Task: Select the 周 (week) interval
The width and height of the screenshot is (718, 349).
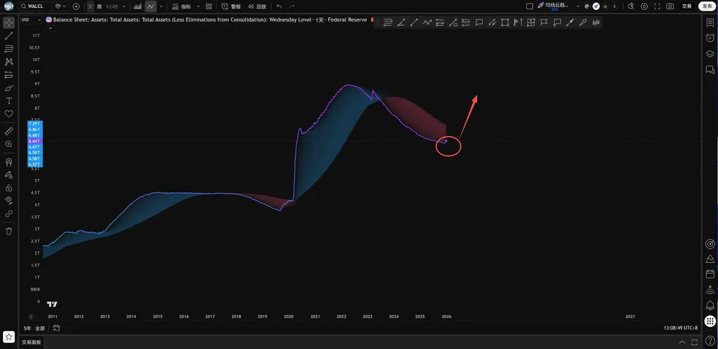Action: coord(99,6)
